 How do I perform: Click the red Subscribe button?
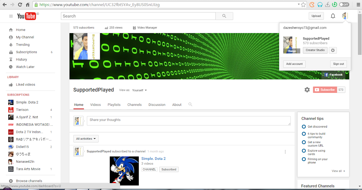(325, 90)
